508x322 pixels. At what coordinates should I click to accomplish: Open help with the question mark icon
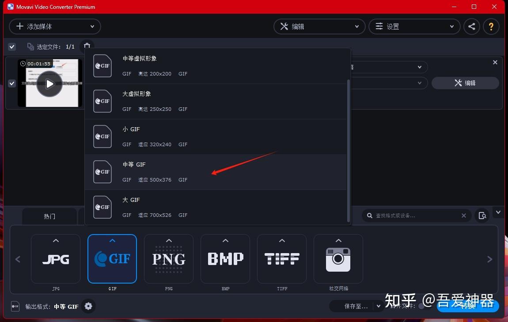pyautogui.click(x=491, y=27)
